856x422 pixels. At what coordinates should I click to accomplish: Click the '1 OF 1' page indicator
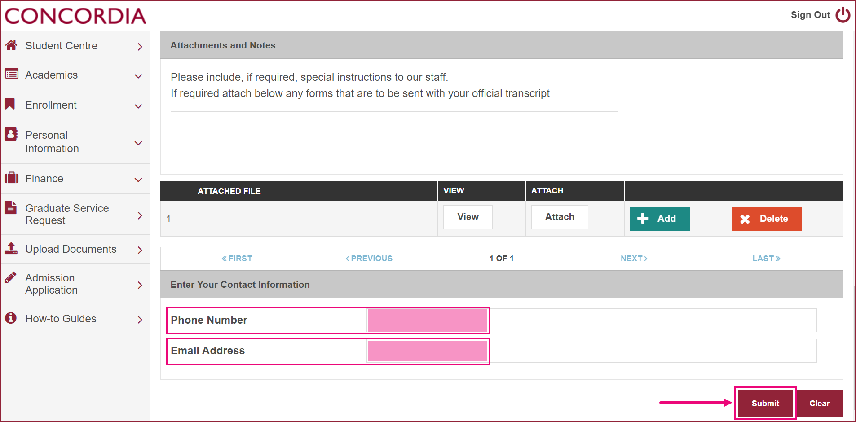[x=502, y=259]
